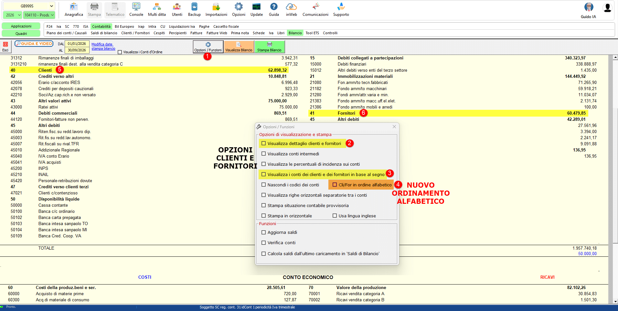
Task: Enable Stampa in orizzontale option
Action: click(x=264, y=216)
